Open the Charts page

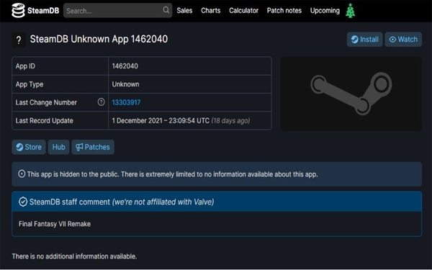pyautogui.click(x=210, y=11)
